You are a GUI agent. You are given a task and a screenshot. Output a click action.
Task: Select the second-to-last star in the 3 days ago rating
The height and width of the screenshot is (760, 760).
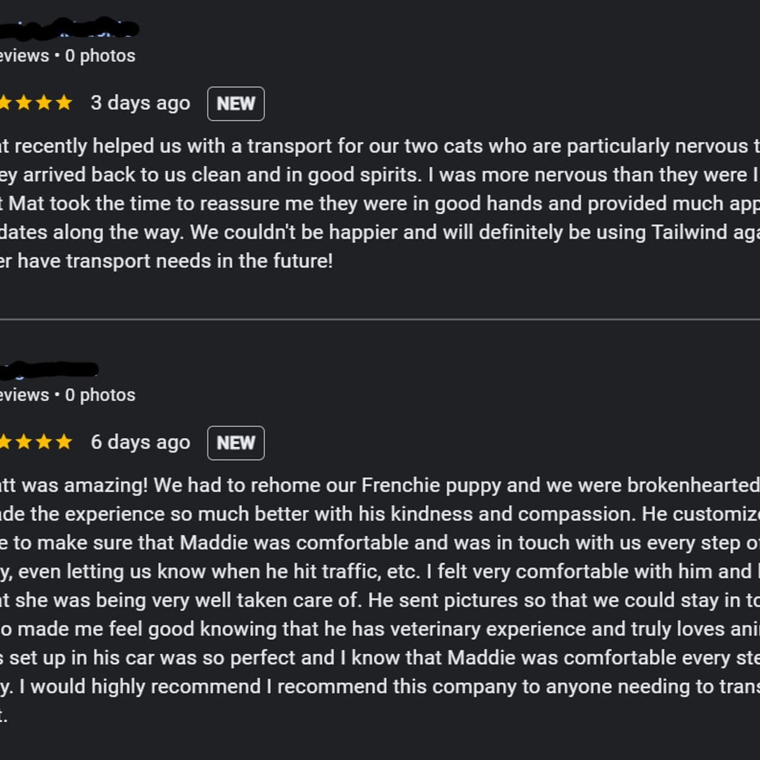pos(43,103)
